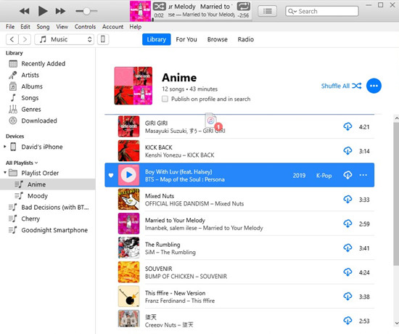Download The Rumbling with cloud icon
Image resolution: width=399 pixels, height=334 pixels.
(347, 248)
